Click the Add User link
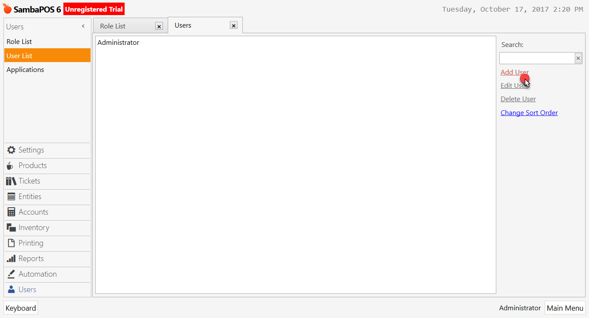The height and width of the screenshot is (318, 589). 514,72
